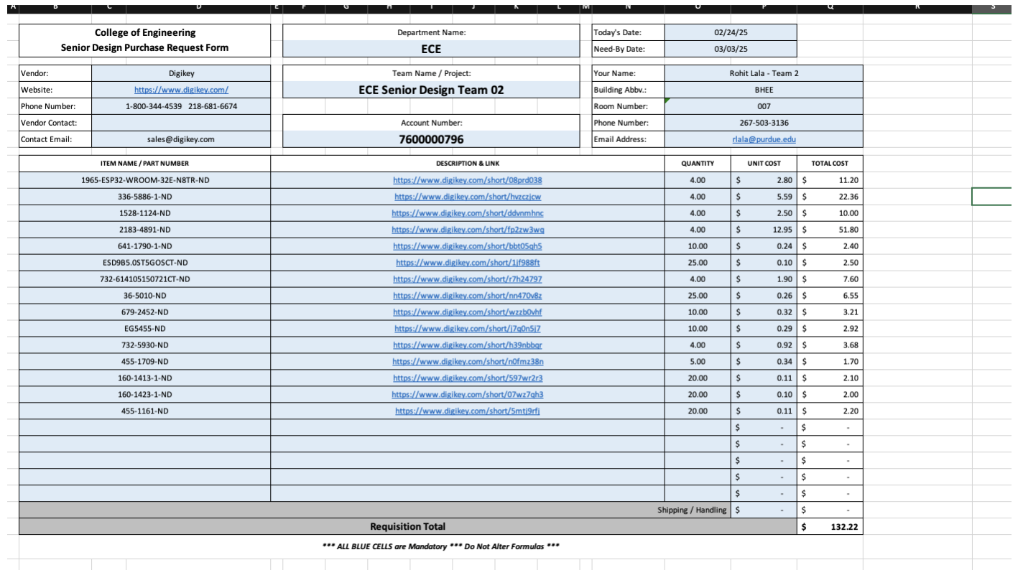Click the empty Vendor Contact cell

click(x=181, y=123)
